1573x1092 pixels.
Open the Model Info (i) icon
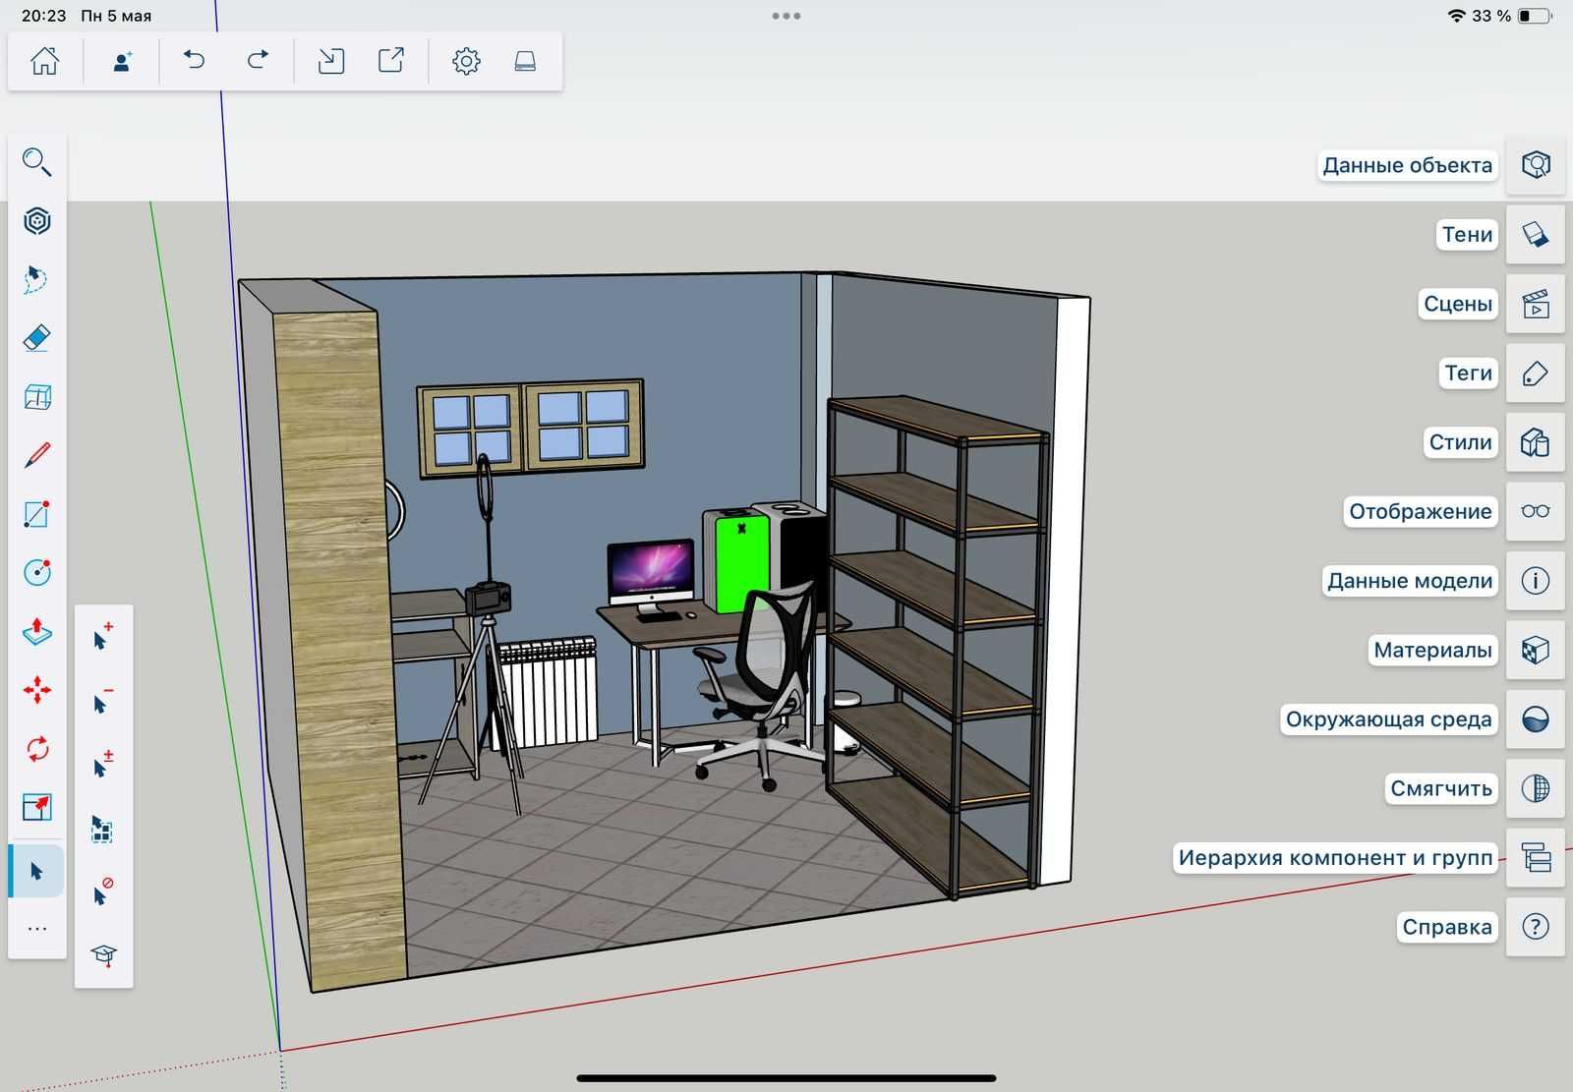[x=1536, y=581]
